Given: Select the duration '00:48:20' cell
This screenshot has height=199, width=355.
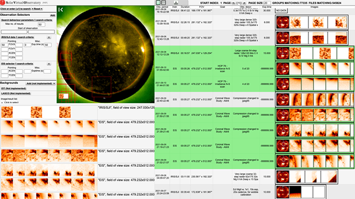Looking at the screenshot, I should click(185, 37).
